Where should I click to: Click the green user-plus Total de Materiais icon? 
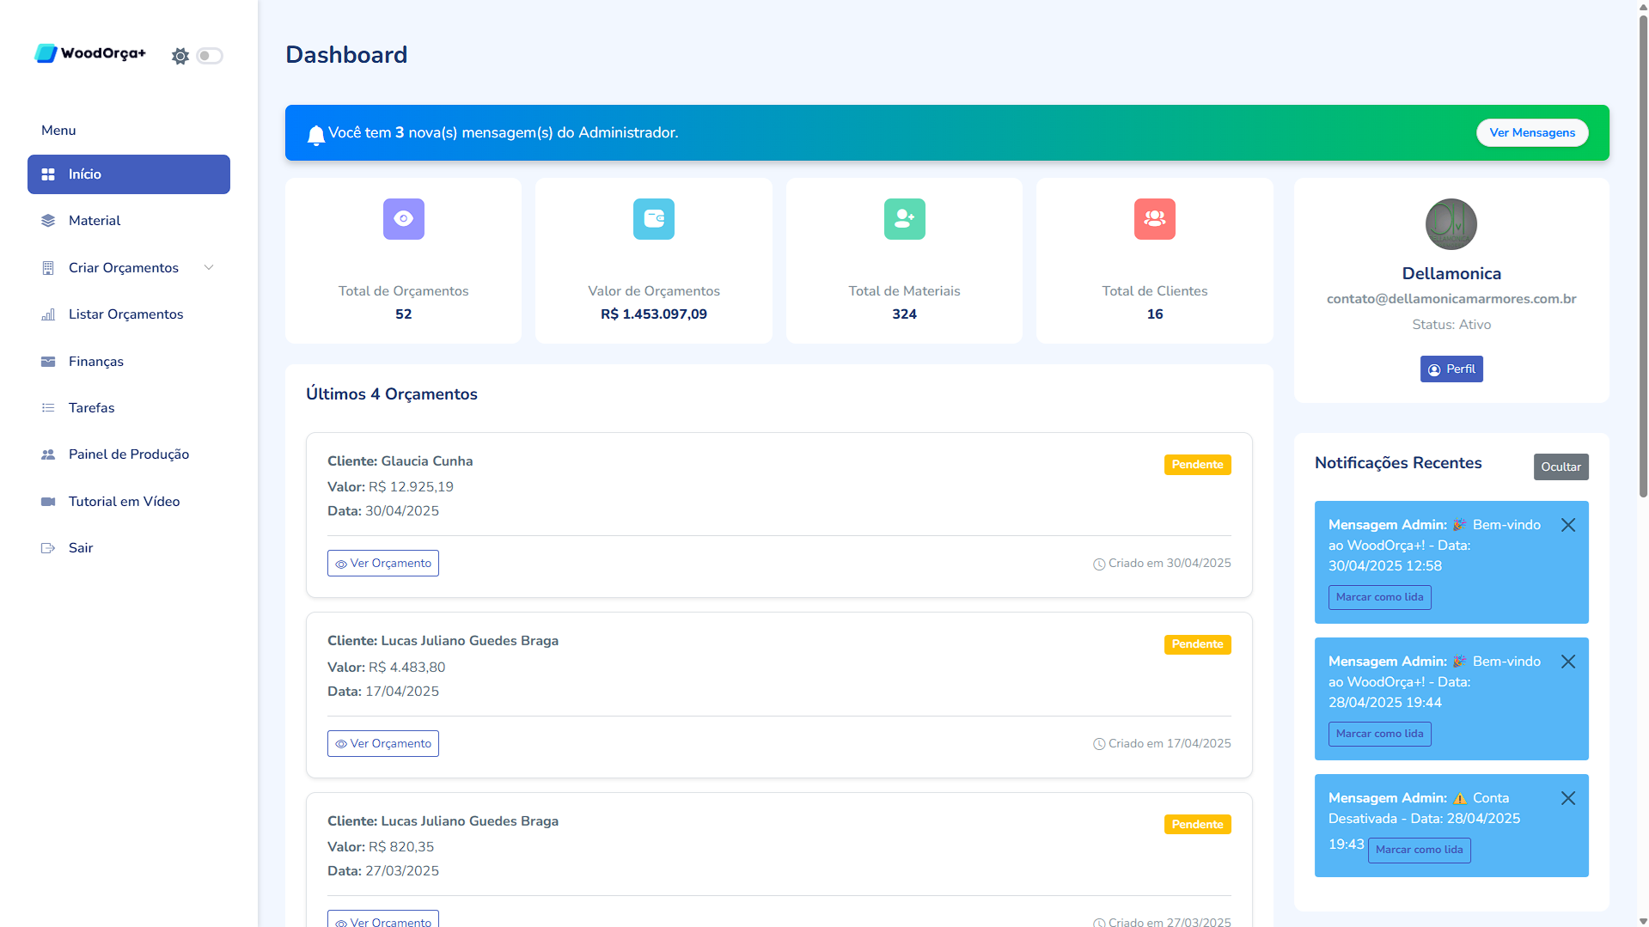904,219
